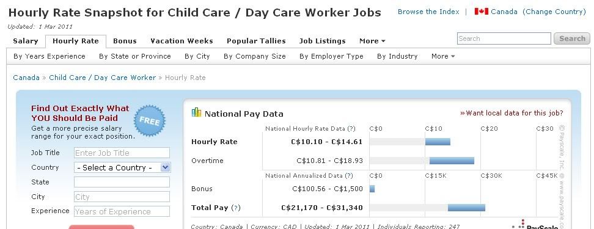
Task: Select By Years Experience filter
Action: pos(50,56)
